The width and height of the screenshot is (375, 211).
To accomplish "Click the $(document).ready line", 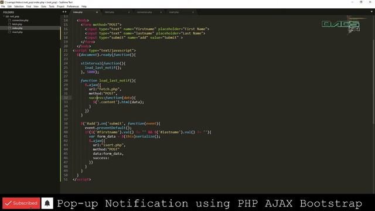I will point(106,55).
